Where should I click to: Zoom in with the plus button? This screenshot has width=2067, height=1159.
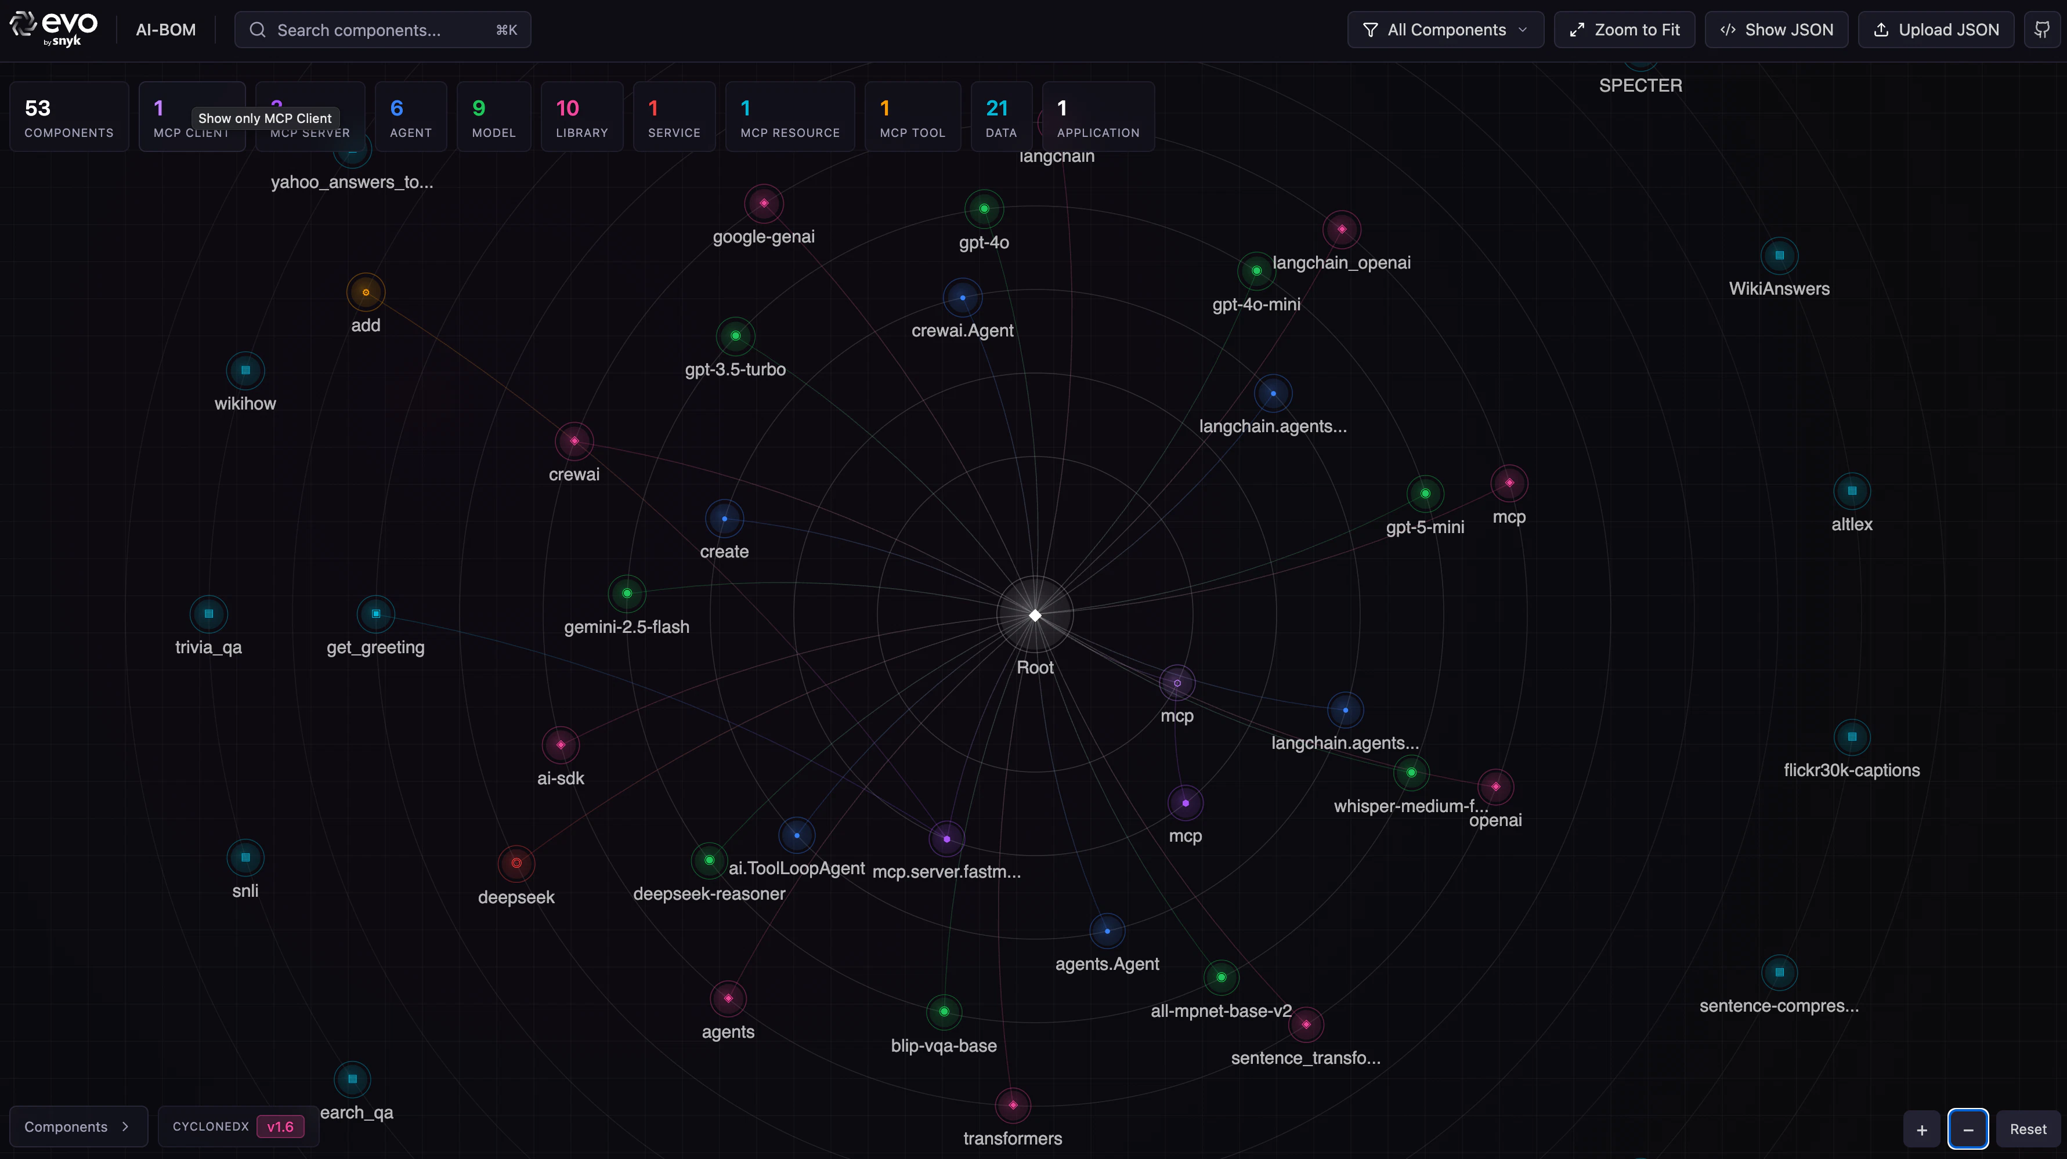click(1922, 1128)
